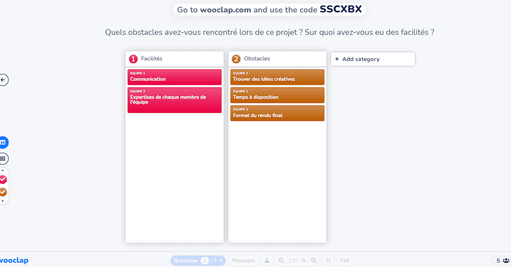Click the wooclap logo
The width and height of the screenshot is (511, 267).
coord(14,260)
